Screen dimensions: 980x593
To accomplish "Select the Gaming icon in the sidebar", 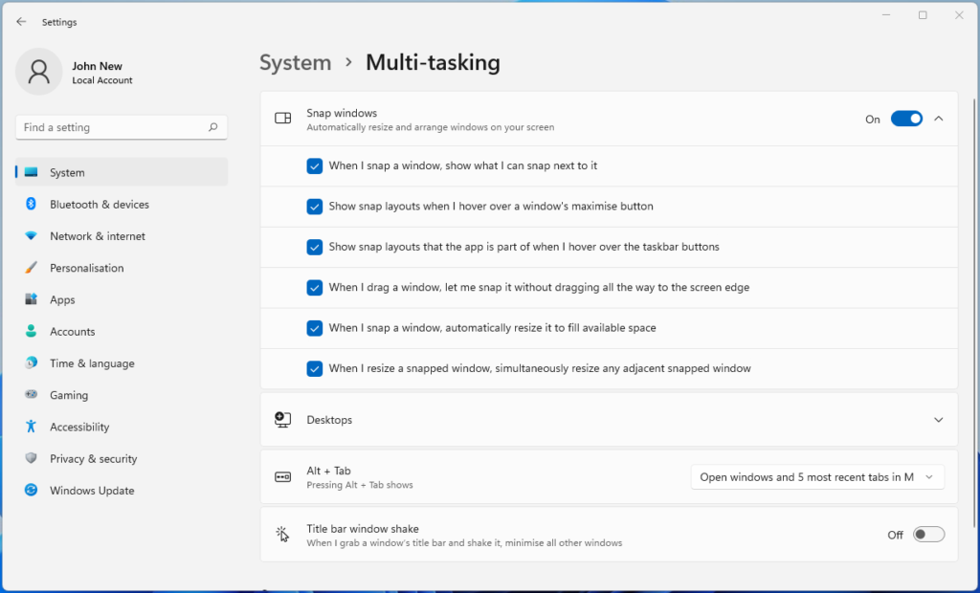I will 32,395.
